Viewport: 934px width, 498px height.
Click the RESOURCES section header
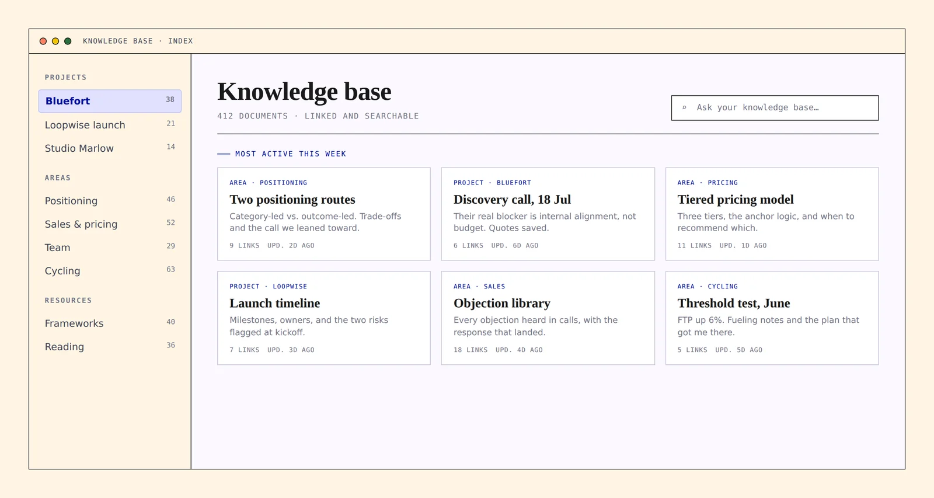tap(68, 301)
